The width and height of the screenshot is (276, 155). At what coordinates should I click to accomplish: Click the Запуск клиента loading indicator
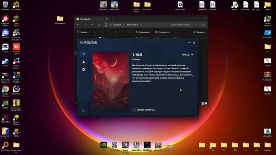click(144, 110)
